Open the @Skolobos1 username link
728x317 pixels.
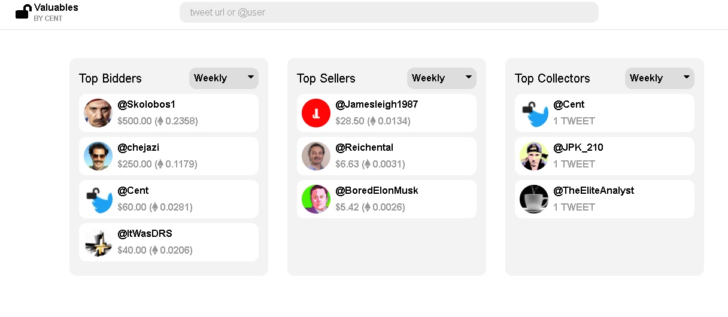coord(147,105)
